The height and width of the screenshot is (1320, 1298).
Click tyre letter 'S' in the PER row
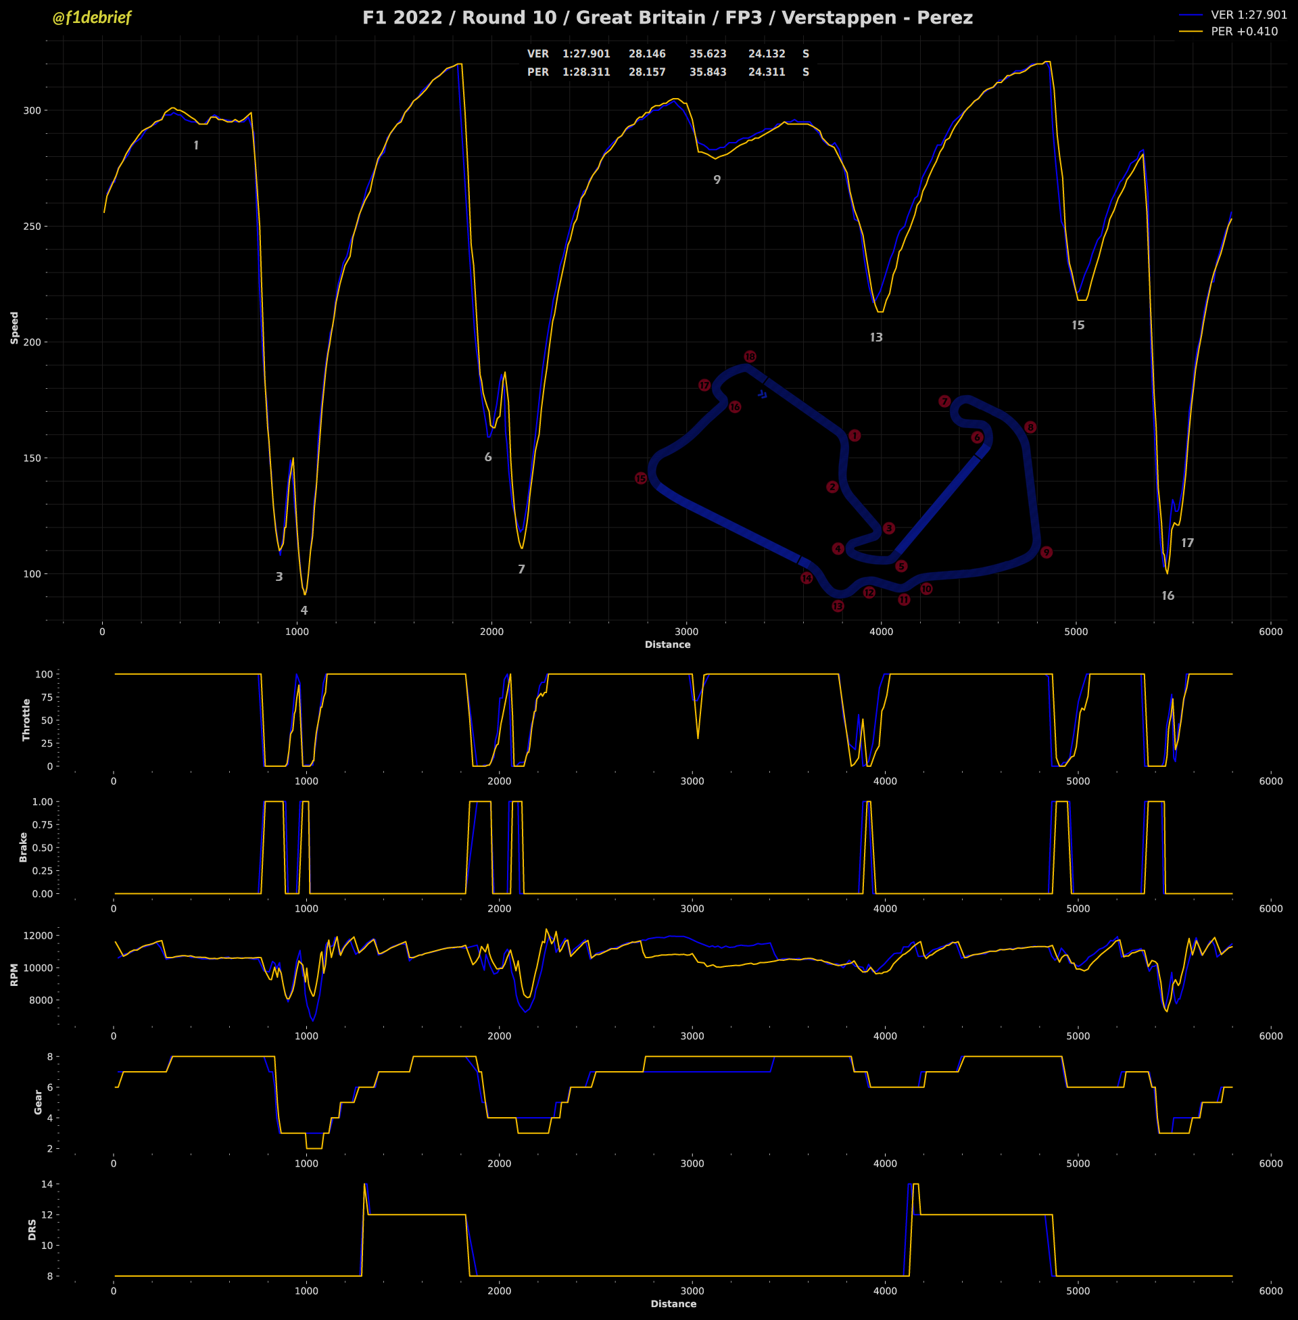pos(806,72)
